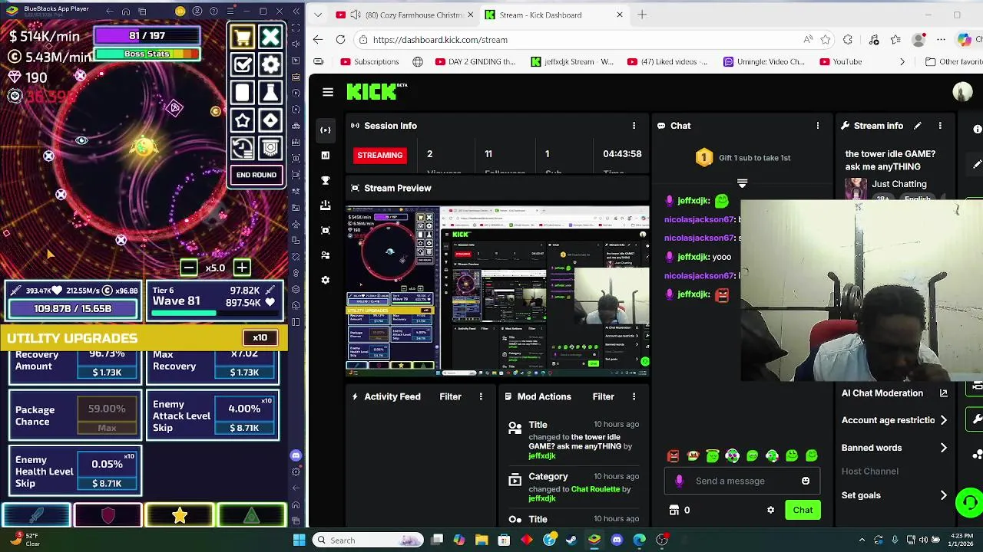Open emoji picker in chat input
The width and height of the screenshot is (983, 552).
806,481
